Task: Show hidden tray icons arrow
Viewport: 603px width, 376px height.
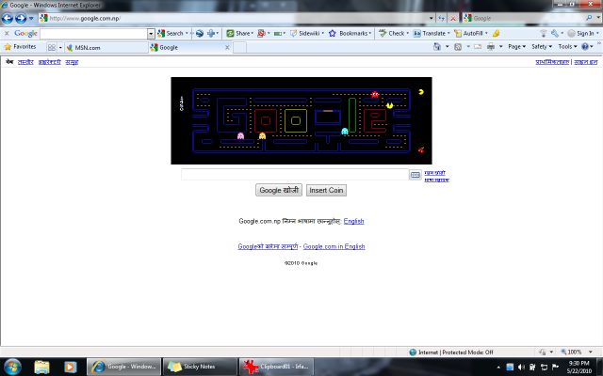Action: tap(498, 368)
